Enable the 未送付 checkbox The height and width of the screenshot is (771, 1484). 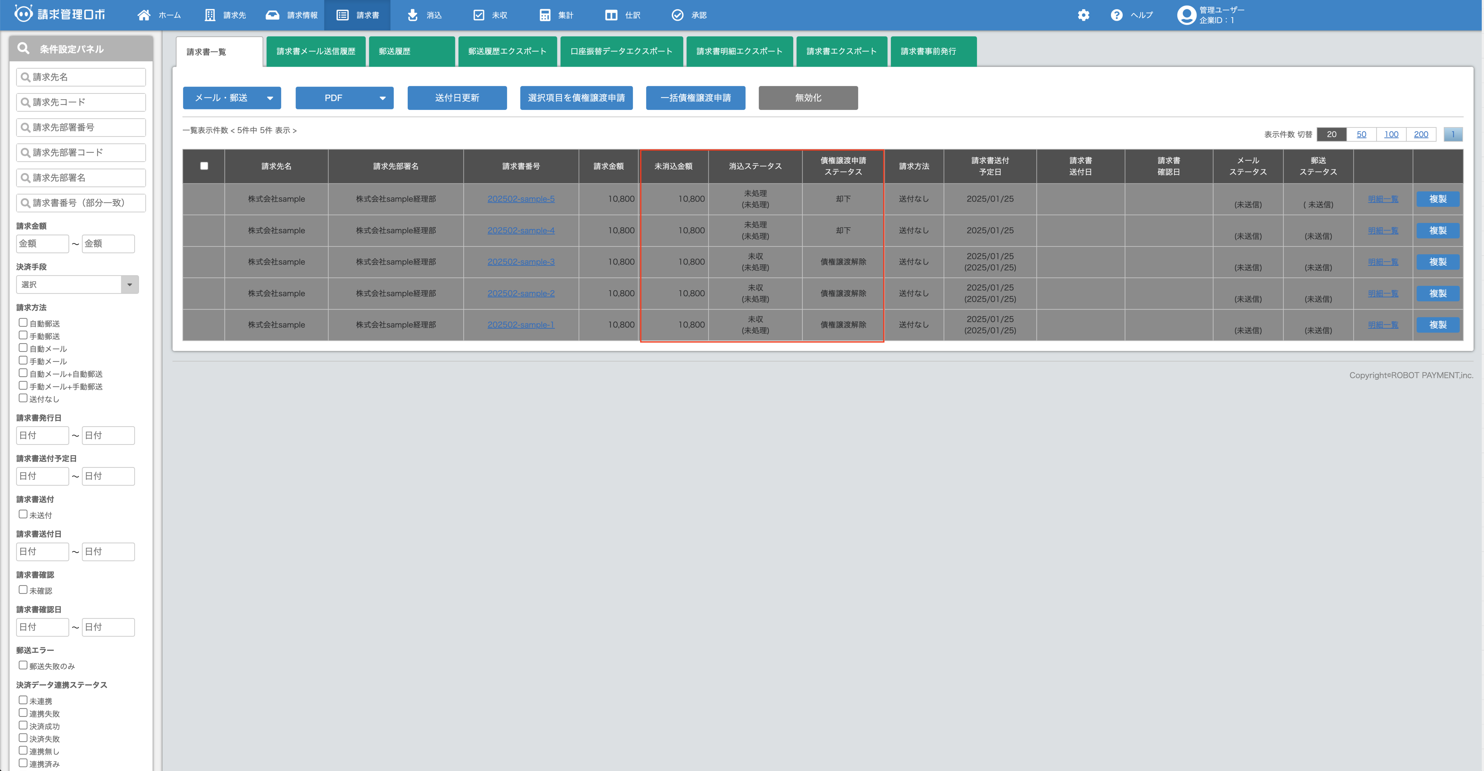pyautogui.click(x=23, y=514)
